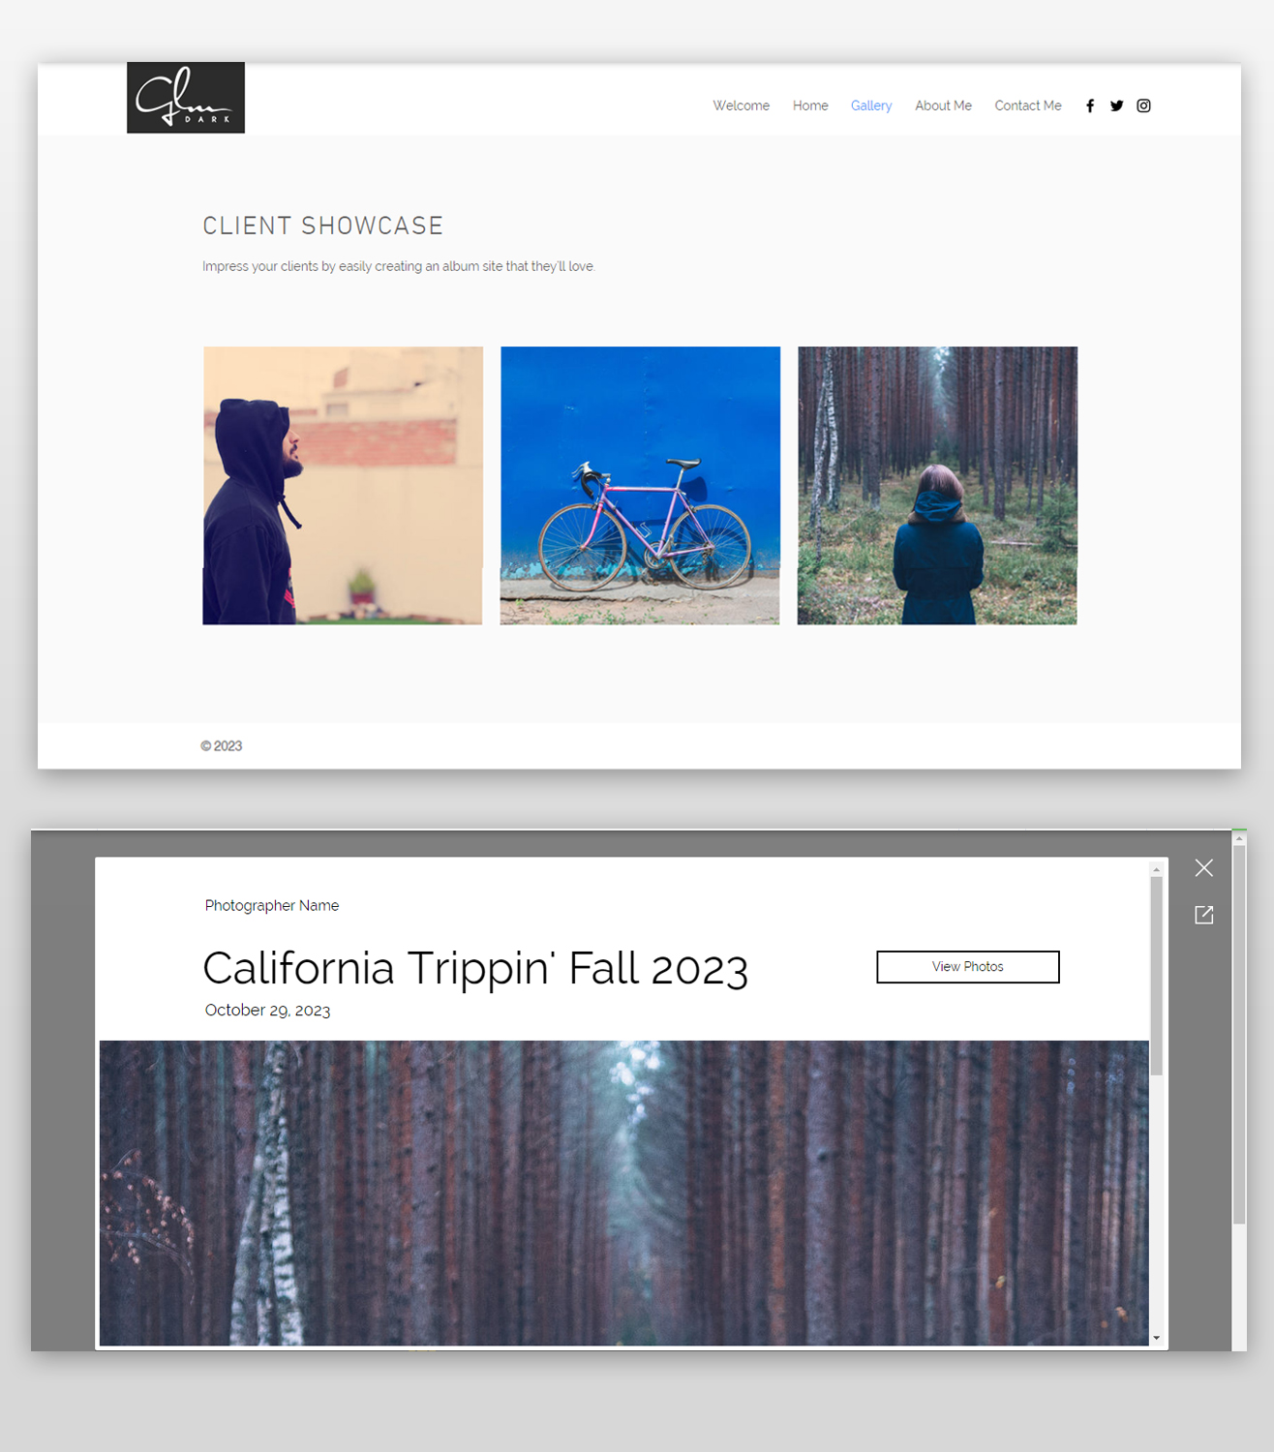Click the outer page scrollbar thumb

pos(1239,1036)
